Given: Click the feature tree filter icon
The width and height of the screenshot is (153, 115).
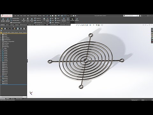Looking at the screenshot, I should coord(1,31).
